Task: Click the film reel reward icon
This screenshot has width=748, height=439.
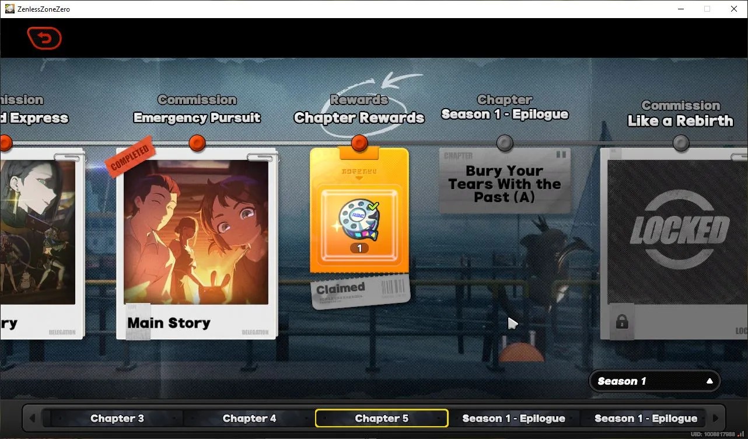Action: pos(359,219)
